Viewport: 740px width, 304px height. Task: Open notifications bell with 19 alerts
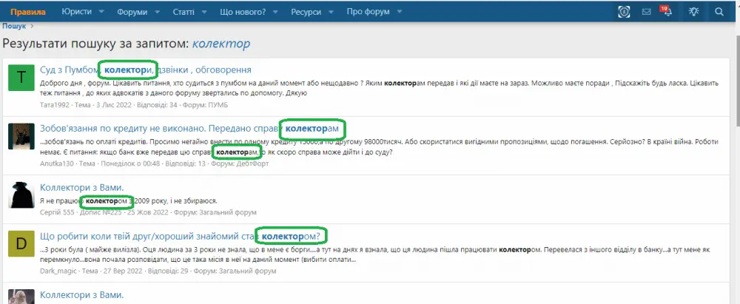(668, 12)
